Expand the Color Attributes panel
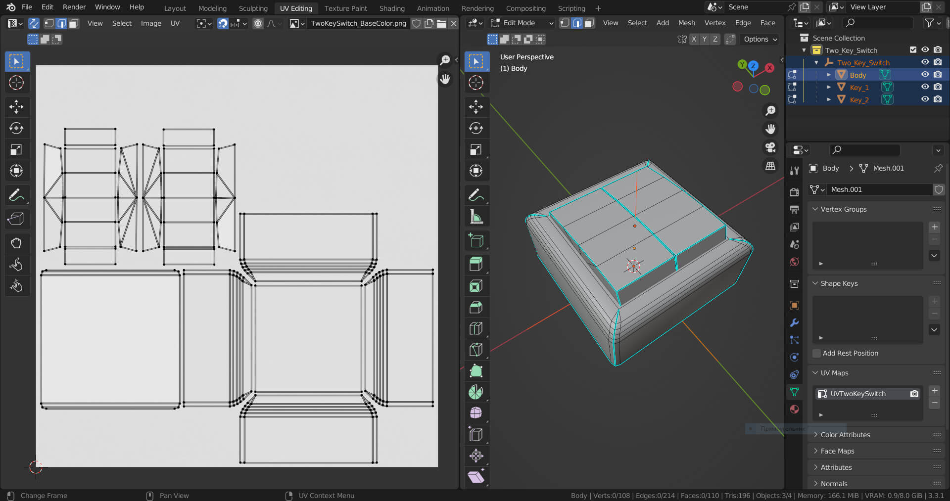Image resolution: width=950 pixels, height=501 pixels. coord(845,435)
